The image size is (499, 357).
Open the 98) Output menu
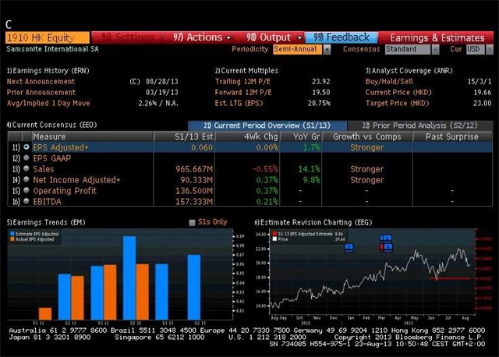pyautogui.click(x=274, y=37)
